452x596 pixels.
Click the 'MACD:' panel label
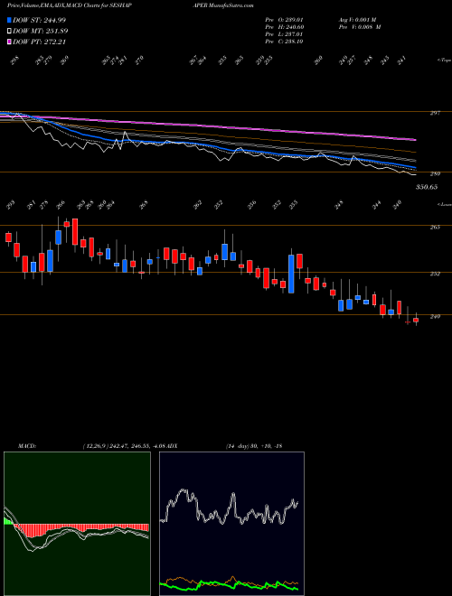26,445
